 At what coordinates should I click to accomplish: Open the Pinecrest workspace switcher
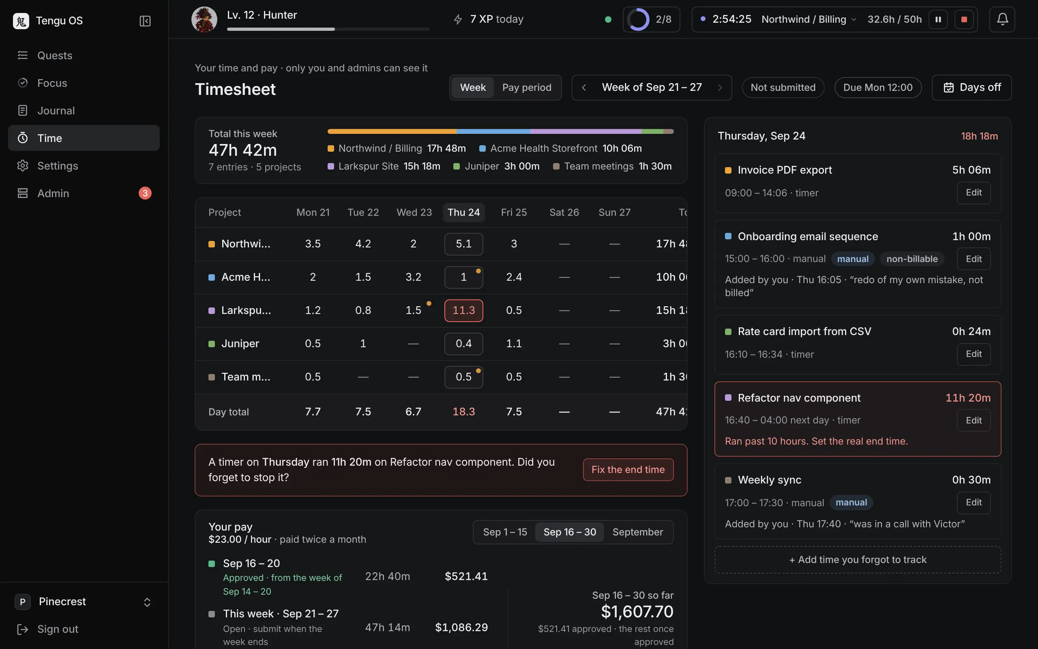tap(84, 602)
